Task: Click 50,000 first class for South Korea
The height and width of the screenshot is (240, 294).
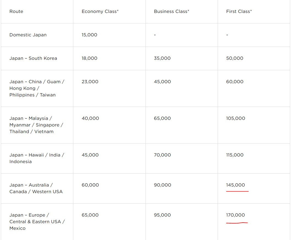Action: (x=234, y=58)
